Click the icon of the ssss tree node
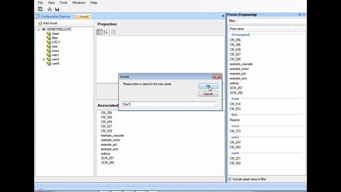The image size is (341, 192). (x=48, y=46)
